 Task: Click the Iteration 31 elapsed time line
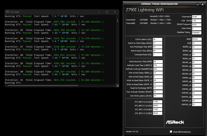point(54,80)
